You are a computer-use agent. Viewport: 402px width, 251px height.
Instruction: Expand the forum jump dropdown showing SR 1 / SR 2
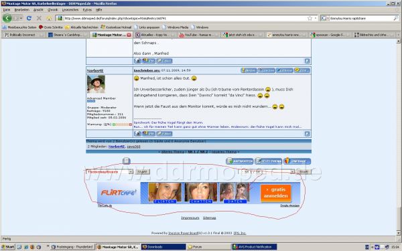tap(269, 171)
